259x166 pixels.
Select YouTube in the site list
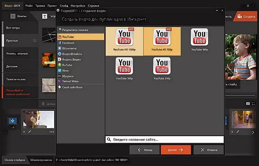tap(81, 37)
